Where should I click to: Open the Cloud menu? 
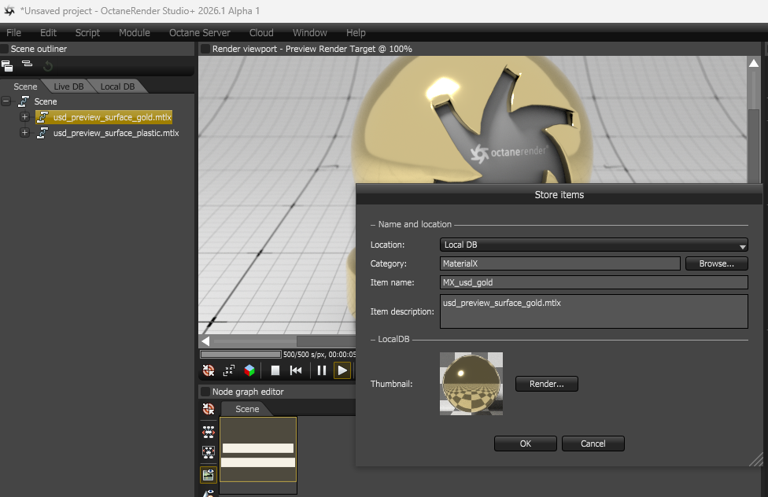(261, 33)
